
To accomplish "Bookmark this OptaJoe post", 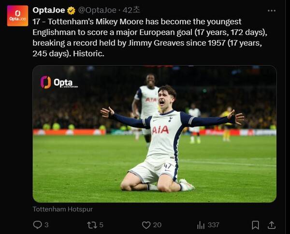I will click(255, 225).
